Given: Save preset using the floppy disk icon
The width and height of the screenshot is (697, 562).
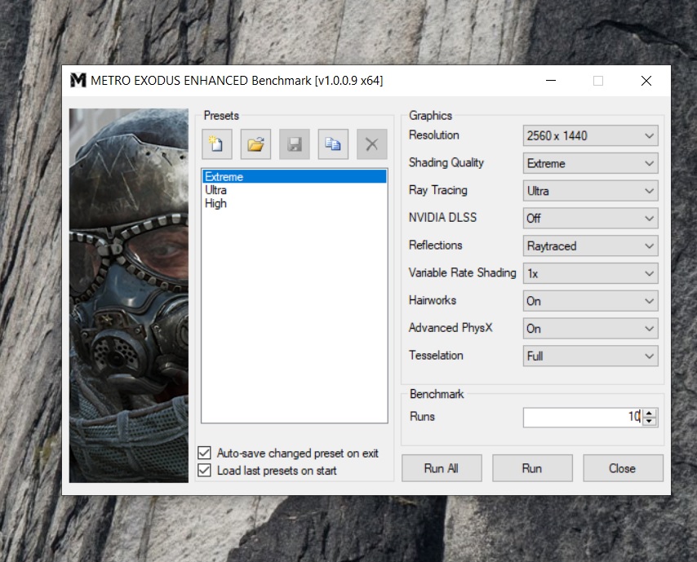Looking at the screenshot, I should [295, 144].
